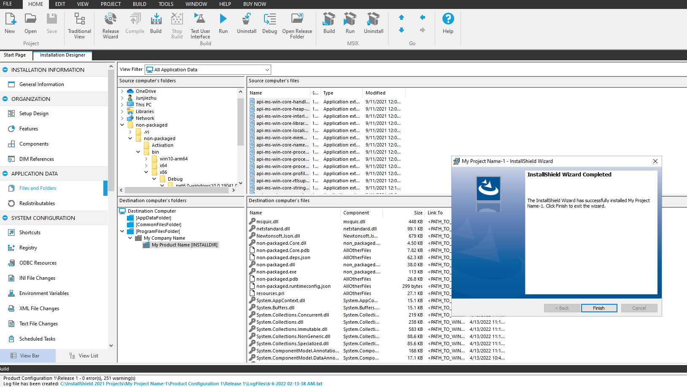The image size is (687, 387).
Task: Create a New project from the ribbon
Action: tap(10, 24)
